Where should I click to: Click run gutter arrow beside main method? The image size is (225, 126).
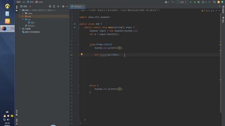(x=75, y=27)
